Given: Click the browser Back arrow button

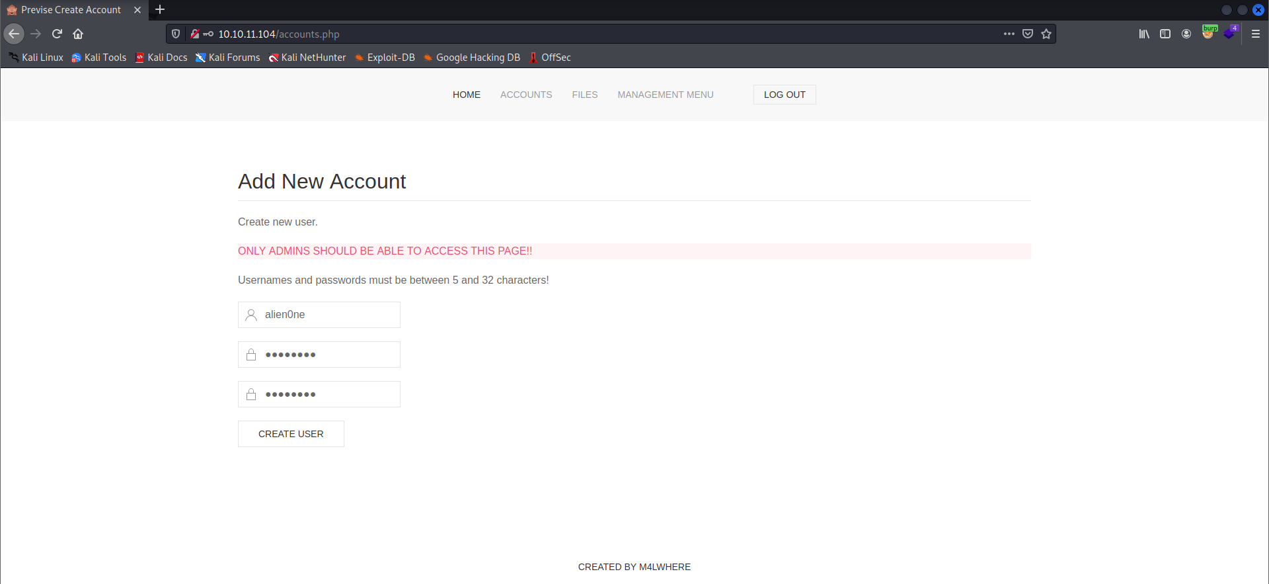Looking at the screenshot, I should (x=14, y=34).
